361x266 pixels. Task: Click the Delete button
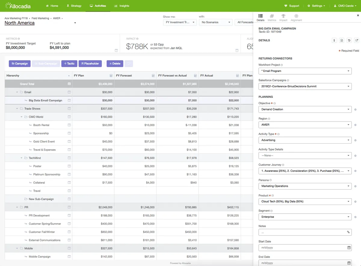click(x=115, y=64)
